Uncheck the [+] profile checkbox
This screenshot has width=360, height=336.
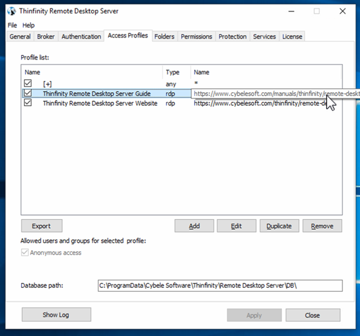click(28, 84)
